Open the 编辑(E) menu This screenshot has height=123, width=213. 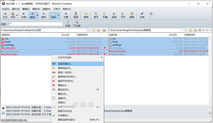point(26,9)
